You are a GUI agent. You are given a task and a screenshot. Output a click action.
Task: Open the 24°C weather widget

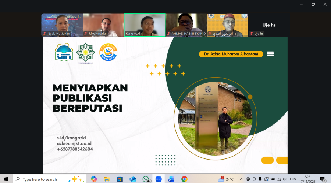click(x=225, y=179)
